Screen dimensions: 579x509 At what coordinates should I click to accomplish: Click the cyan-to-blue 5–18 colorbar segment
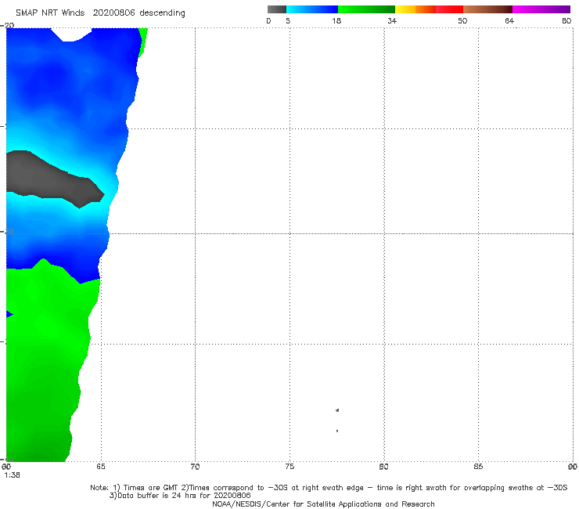point(312,9)
